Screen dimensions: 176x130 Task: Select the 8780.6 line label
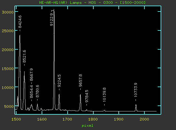38,91
